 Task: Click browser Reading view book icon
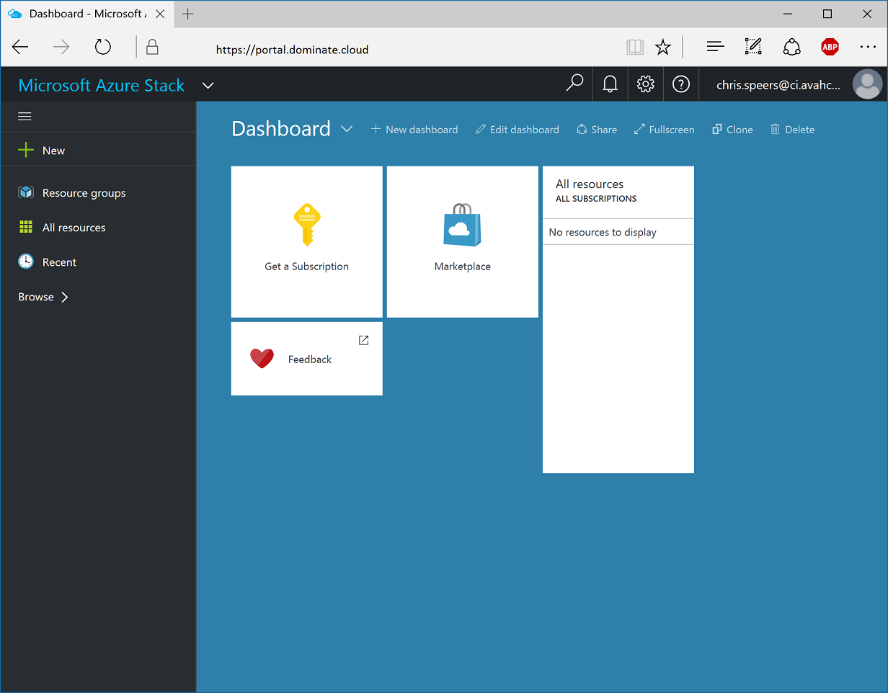634,48
